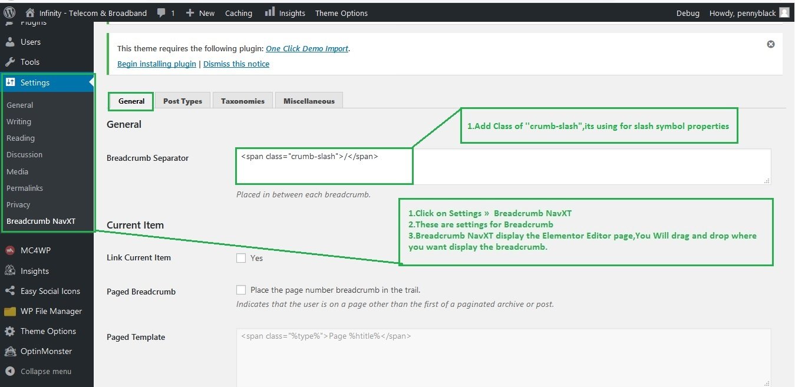The width and height of the screenshot is (795, 387).
Task: Open General under Settings submenu
Action: coord(20,105)
